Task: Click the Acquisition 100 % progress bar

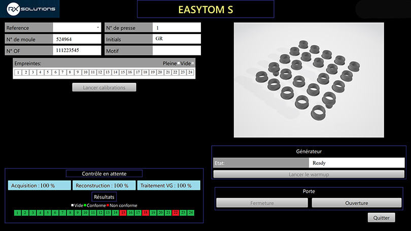Action: pos(39,185)
